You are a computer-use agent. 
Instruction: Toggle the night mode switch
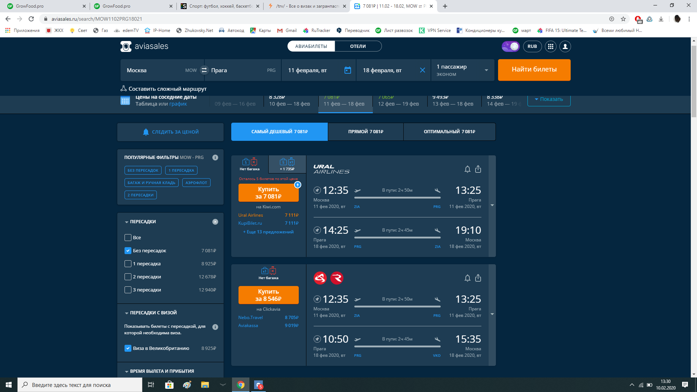point(510,46)
